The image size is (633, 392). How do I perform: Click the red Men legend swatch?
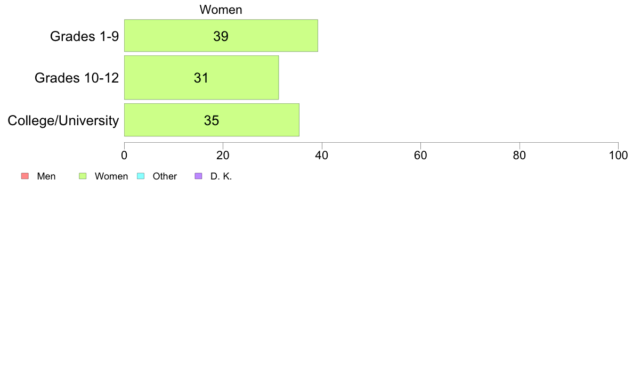point(25,176)
